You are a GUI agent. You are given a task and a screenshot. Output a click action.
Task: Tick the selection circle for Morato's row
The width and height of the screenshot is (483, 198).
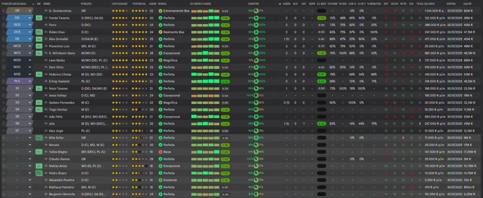point(3,145)
